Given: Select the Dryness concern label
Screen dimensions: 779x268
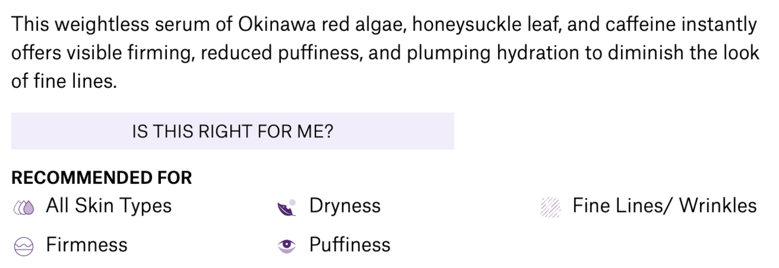Looking at the screenshot, I should click(x=344, y=206).
